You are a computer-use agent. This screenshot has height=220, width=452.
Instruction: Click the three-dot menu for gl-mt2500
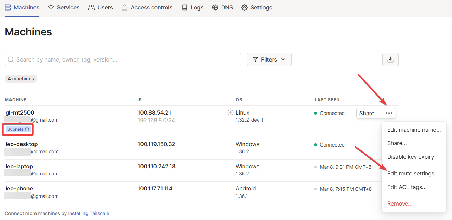(389, 113)
